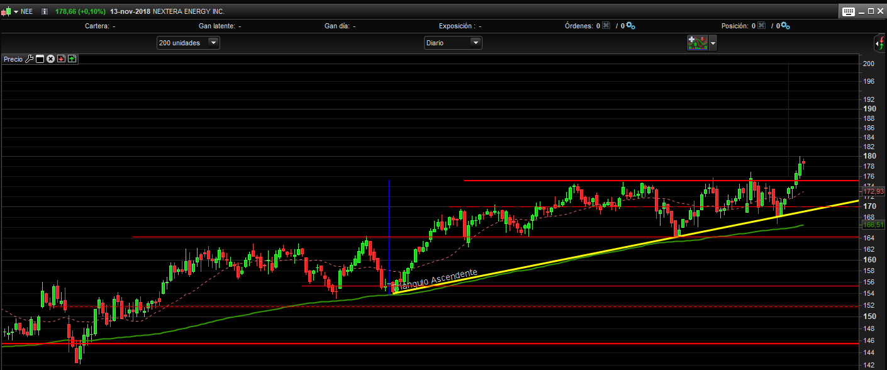
Task: Close positions using the Posición X box
Action: 761,26
